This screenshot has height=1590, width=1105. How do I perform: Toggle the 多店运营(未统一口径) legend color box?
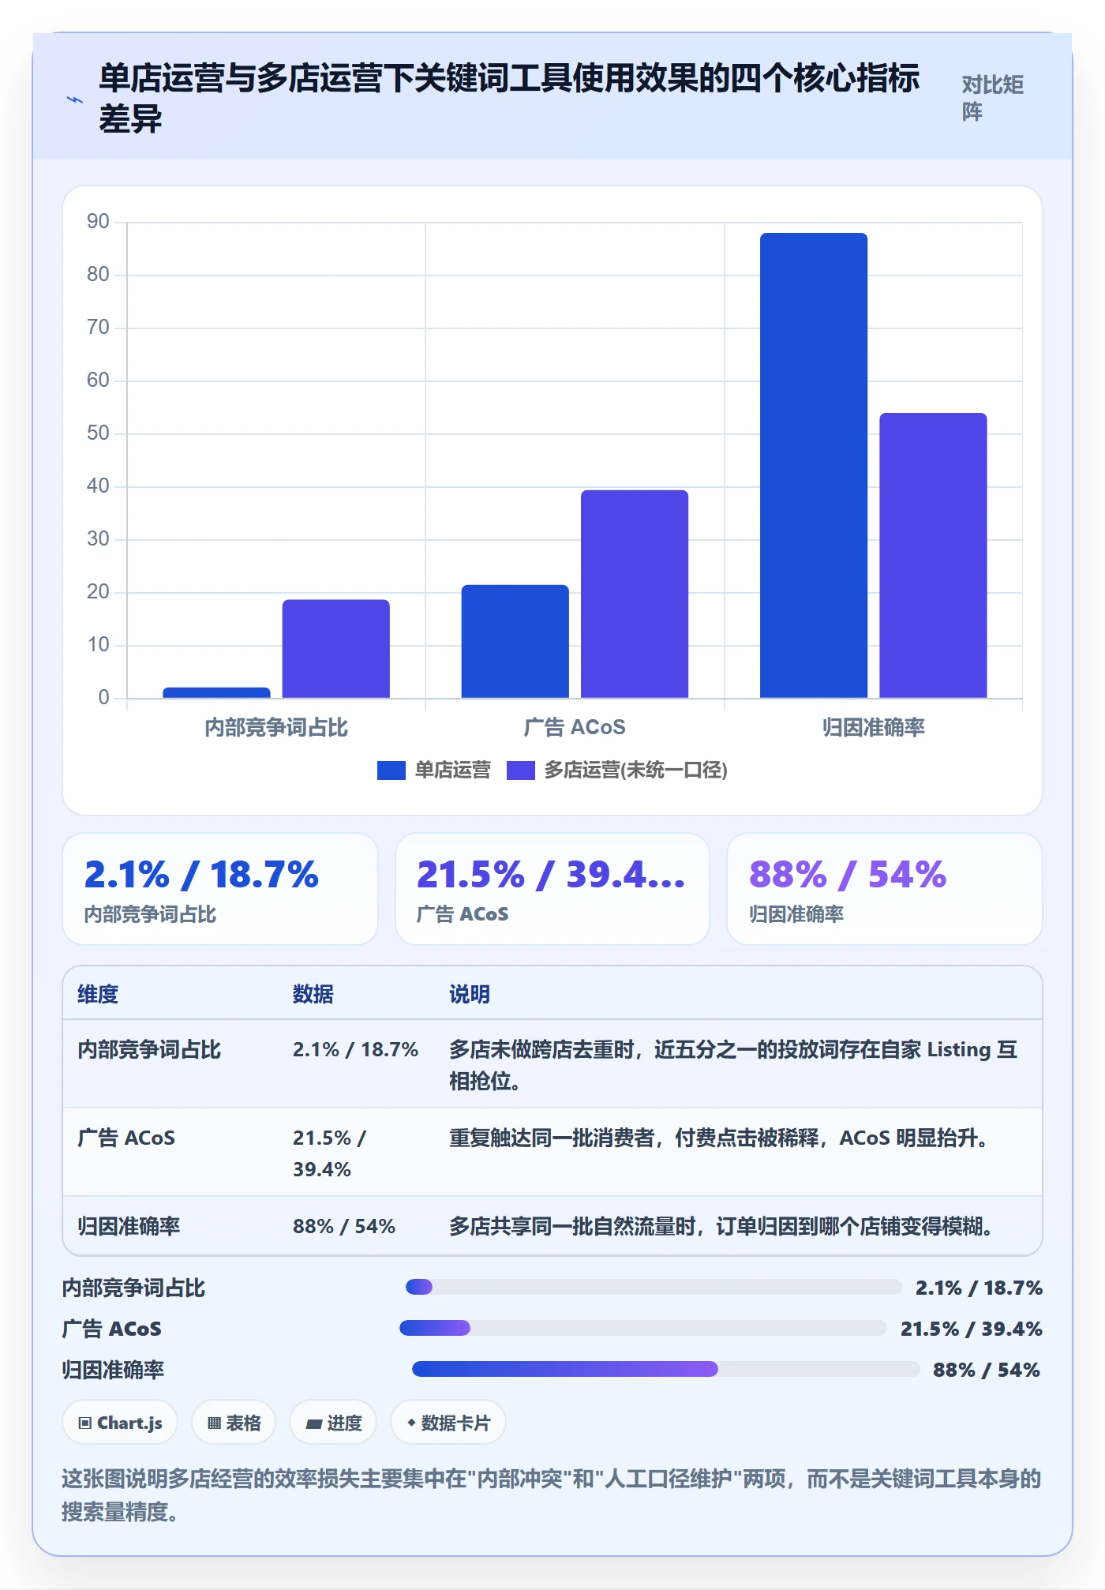point(520,771)
